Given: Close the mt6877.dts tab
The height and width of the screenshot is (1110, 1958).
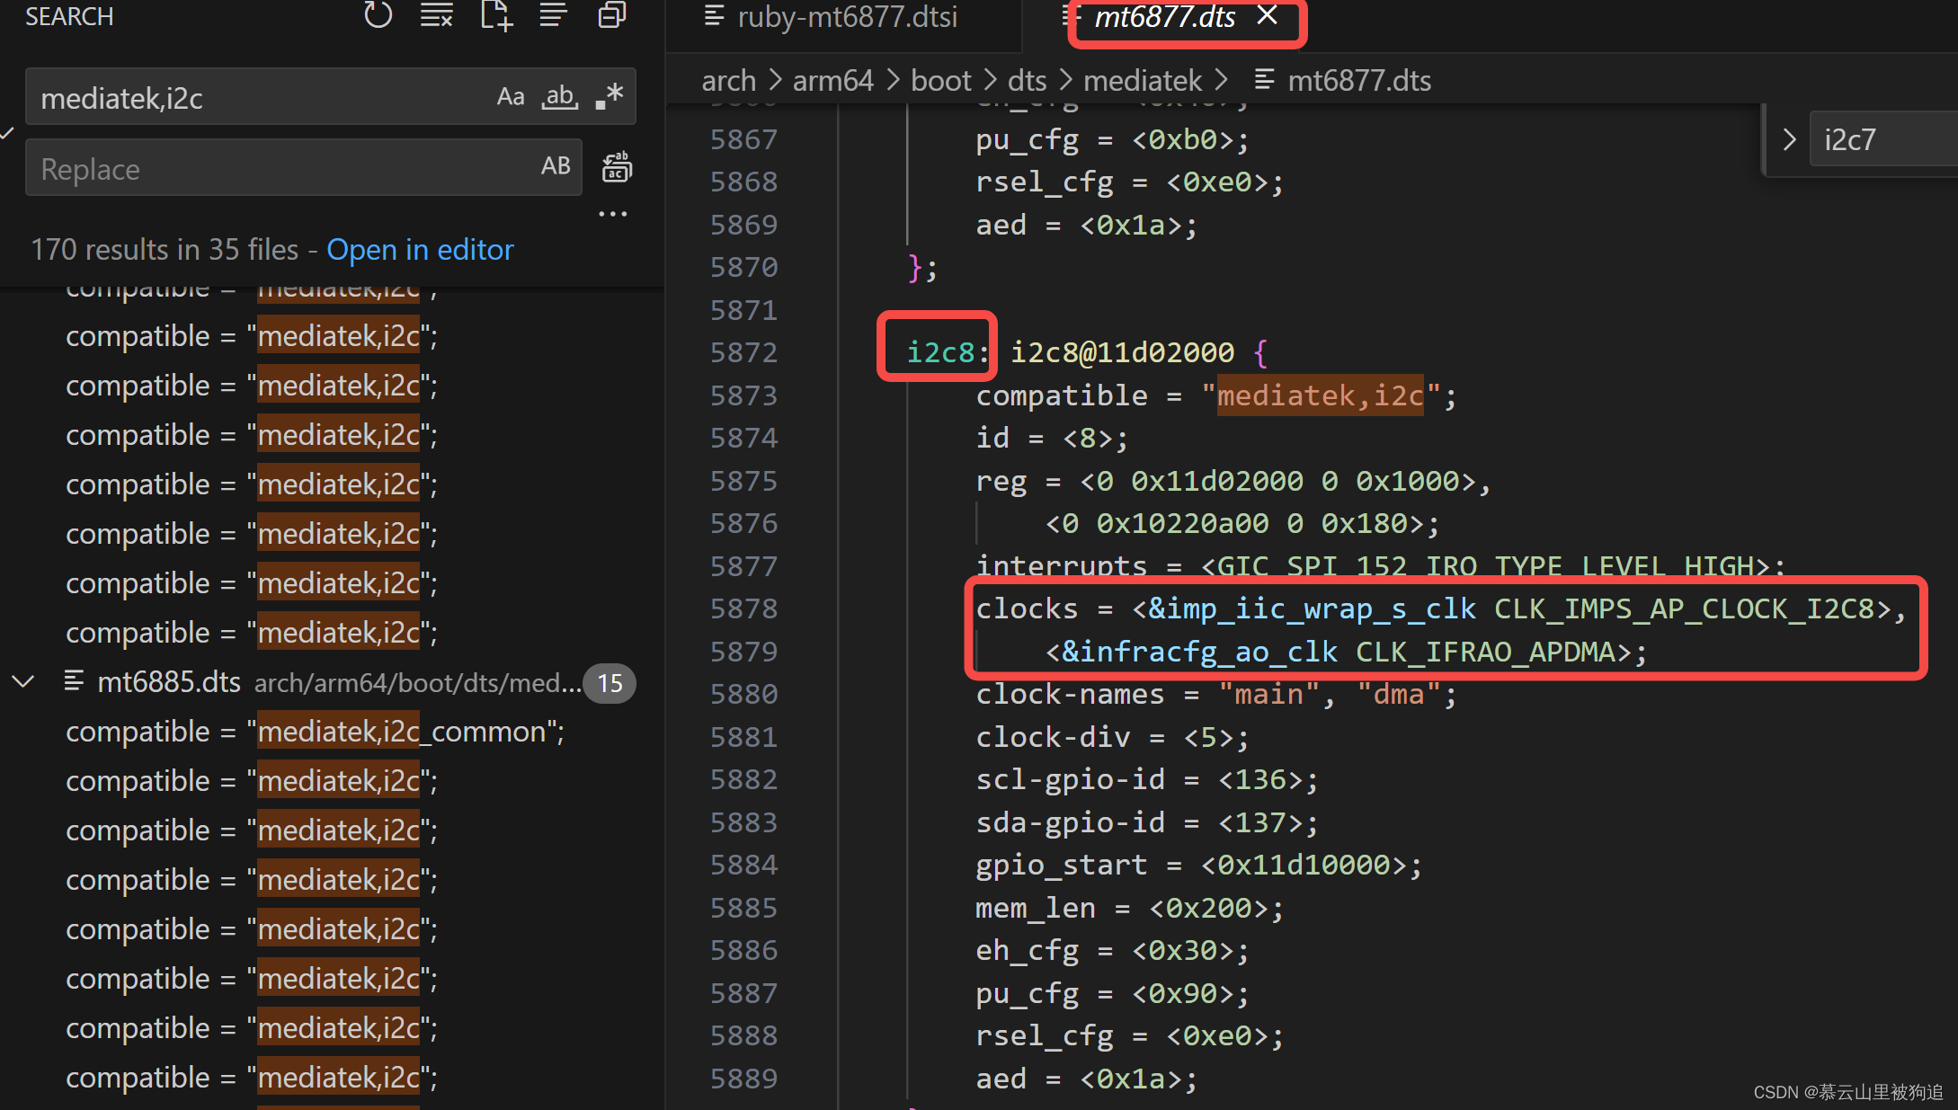Looking at the screenshot, I should click(x=1267, y=15).
